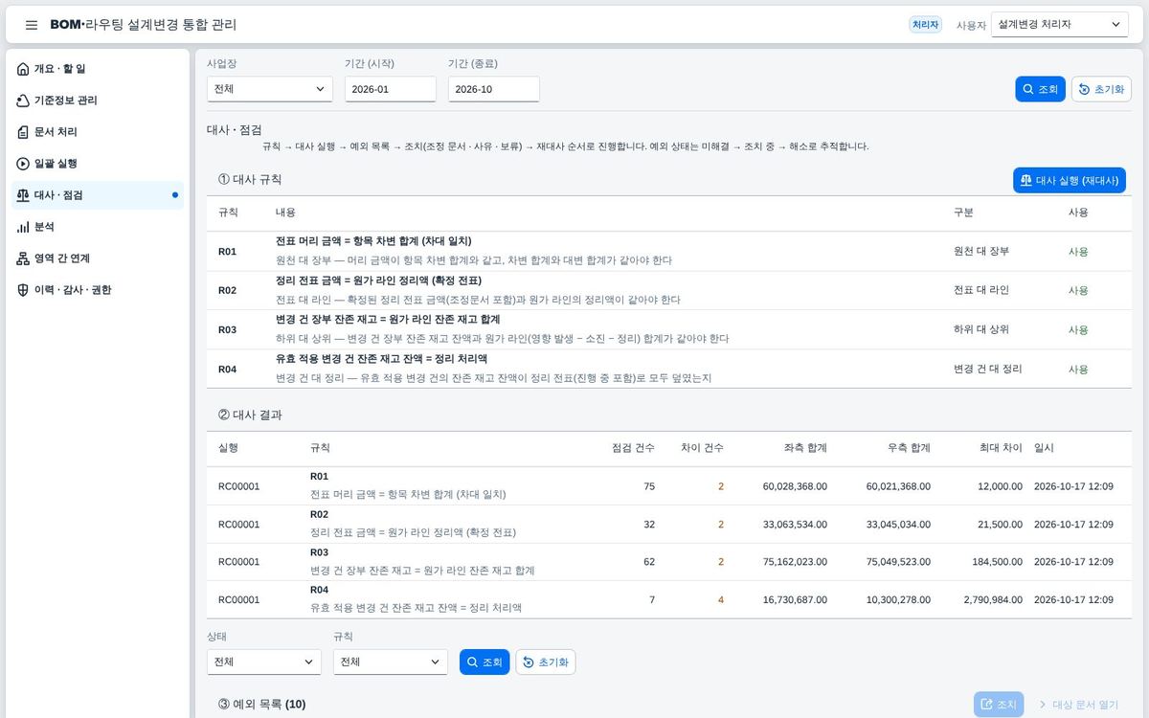This screenshot has height=718, width=1149.
Task: Click R04 최대 차이 2,790,984.00
Action: [x=993, y=600]
